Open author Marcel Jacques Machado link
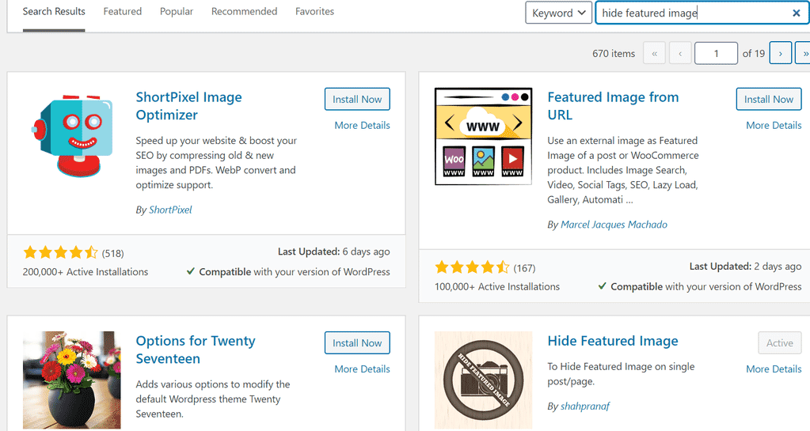This screenshot has height=431, width=810. pyautogui.click(x=614, y=225)
